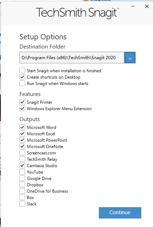Check the TechSmith Relay output

(22, 159)
